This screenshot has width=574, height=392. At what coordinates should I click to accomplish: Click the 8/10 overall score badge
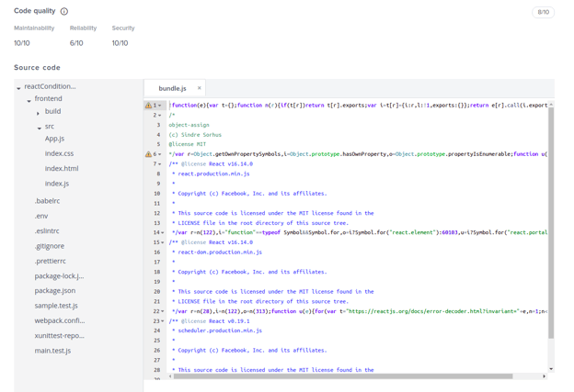(544, 12)
